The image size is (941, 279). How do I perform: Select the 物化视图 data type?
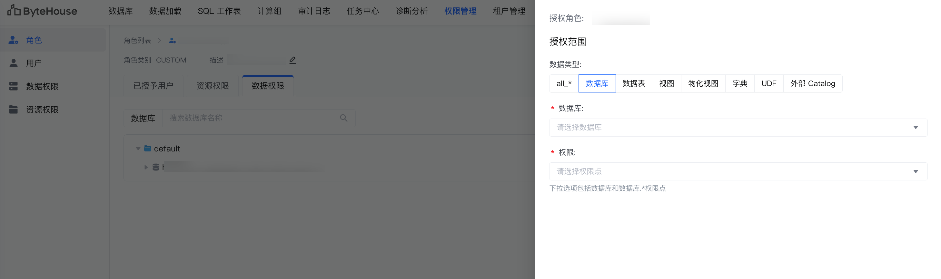[x=703, y=83]
